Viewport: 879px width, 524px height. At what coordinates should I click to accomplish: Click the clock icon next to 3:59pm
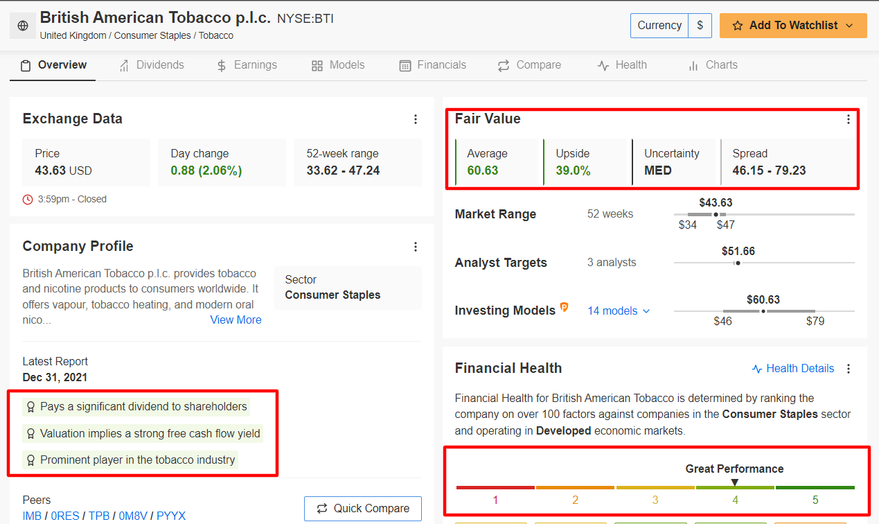click(x=28, y=200)
